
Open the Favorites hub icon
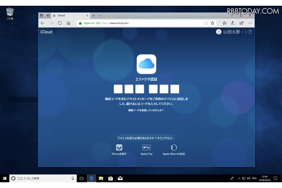click(x=224, y=23)
